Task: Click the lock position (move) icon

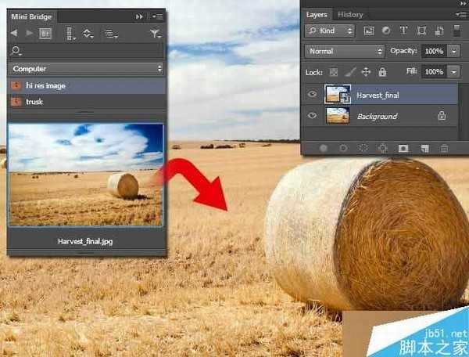Action: point(365,71)
